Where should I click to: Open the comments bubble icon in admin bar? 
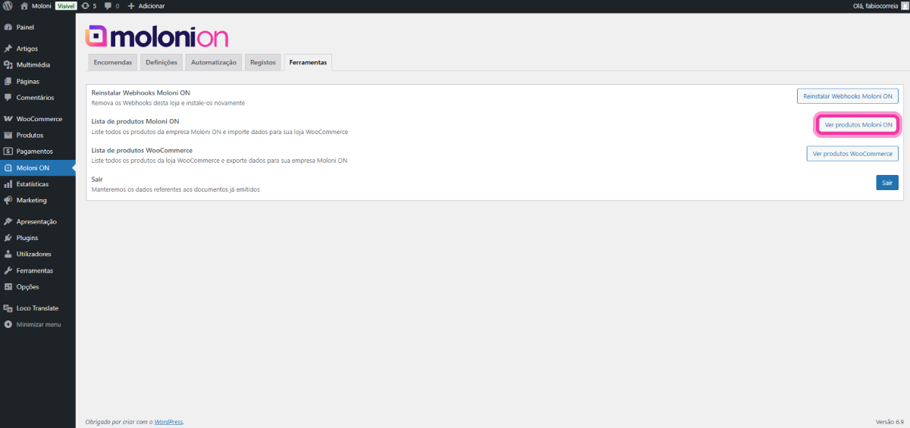click(108, 6)
